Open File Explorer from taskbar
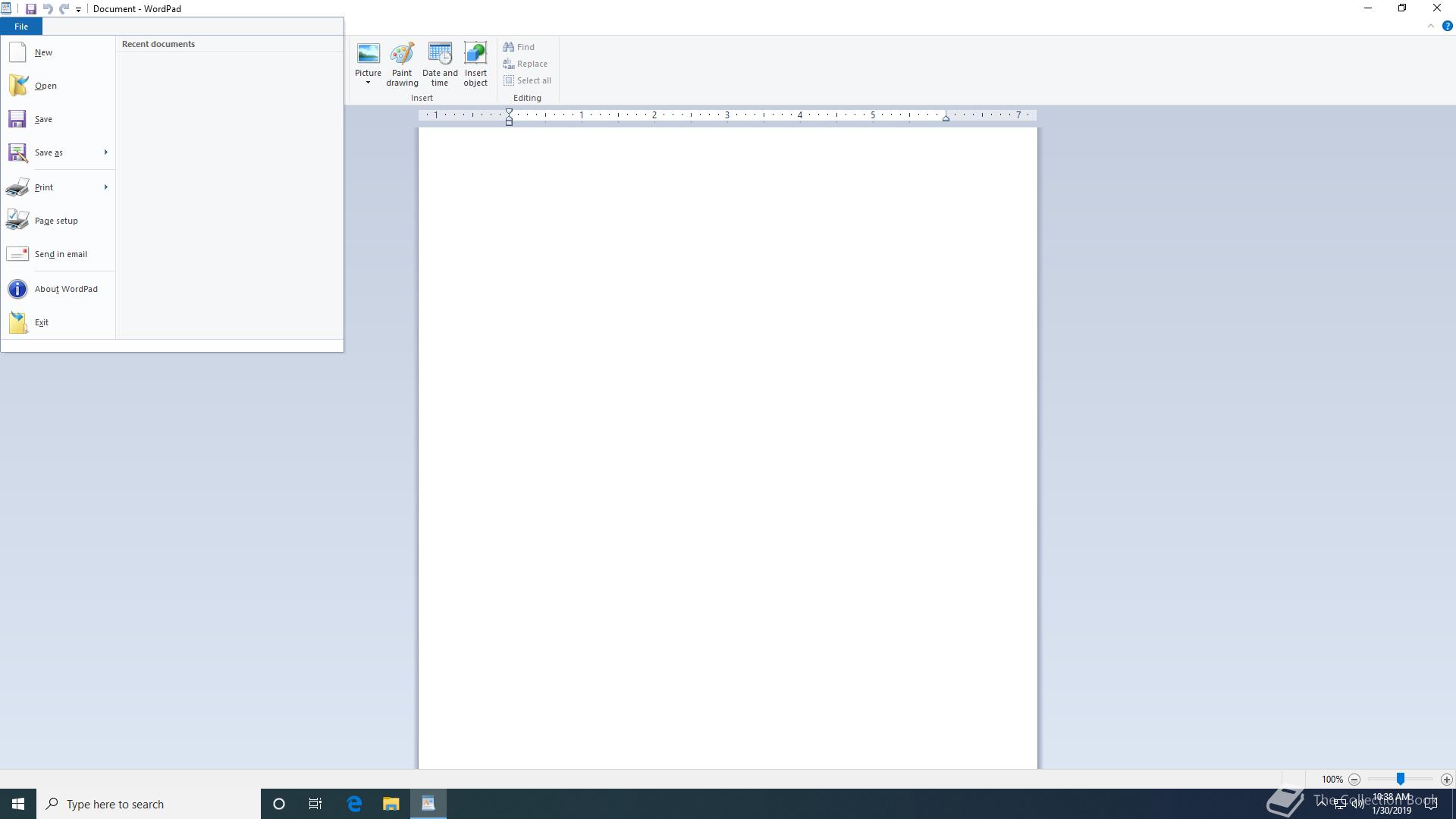 (391, 804)
